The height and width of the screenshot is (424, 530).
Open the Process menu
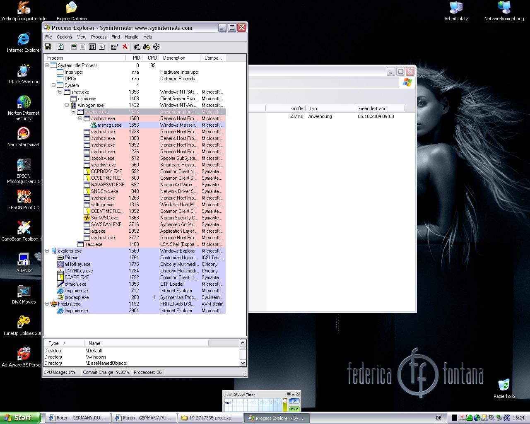99,37
